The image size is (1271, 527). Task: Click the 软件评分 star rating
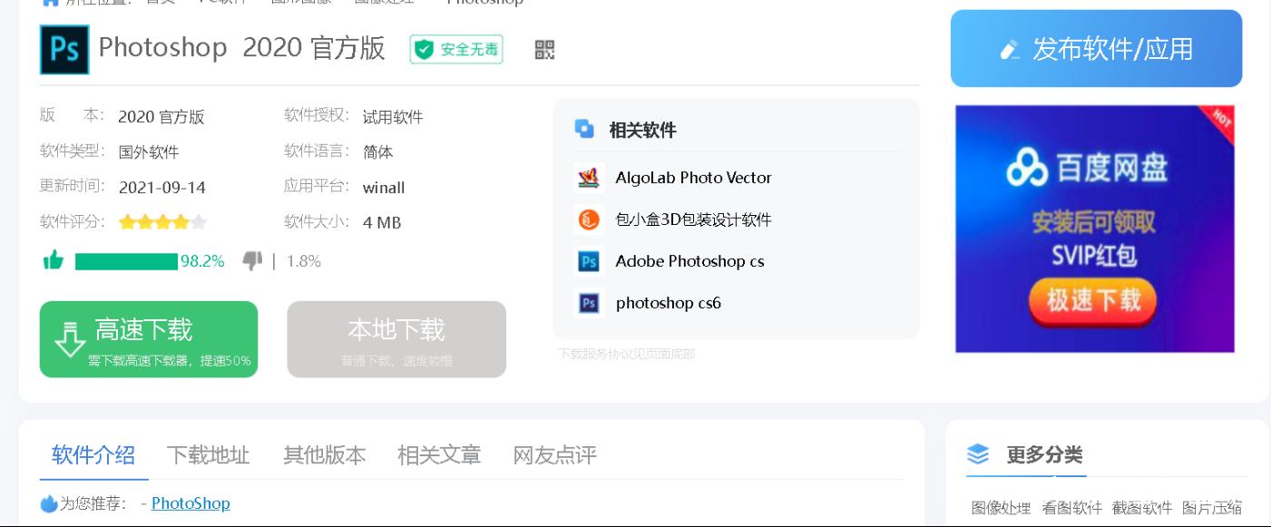[162, 222]
